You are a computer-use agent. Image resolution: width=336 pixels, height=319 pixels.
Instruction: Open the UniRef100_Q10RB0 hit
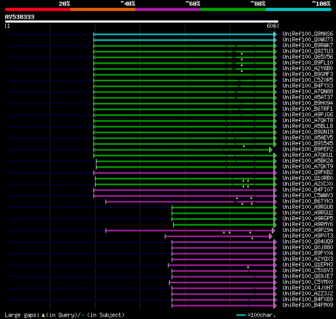coord(308,178)
